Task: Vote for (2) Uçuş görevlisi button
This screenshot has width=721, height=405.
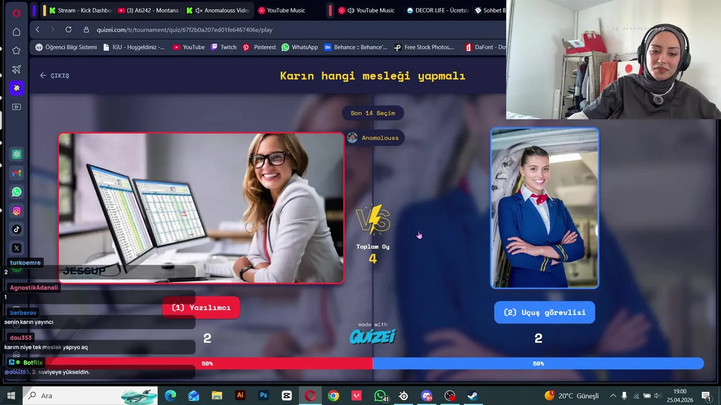Action: point(545,312)
